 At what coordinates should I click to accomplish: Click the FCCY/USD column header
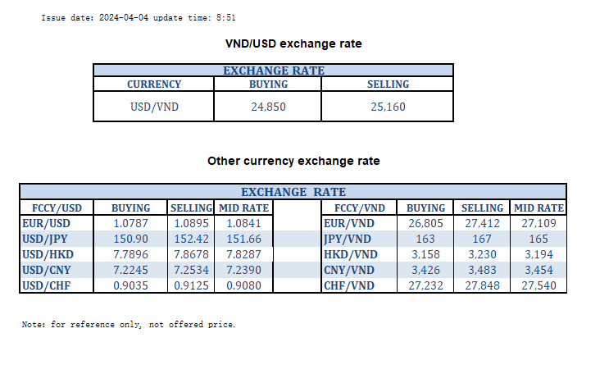(x=56, y=208)
